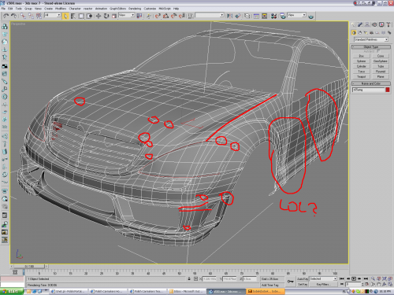The height and width of the screenshot is (295, 394).
Task: Open the Rendering menu
Action: point(135,9)
